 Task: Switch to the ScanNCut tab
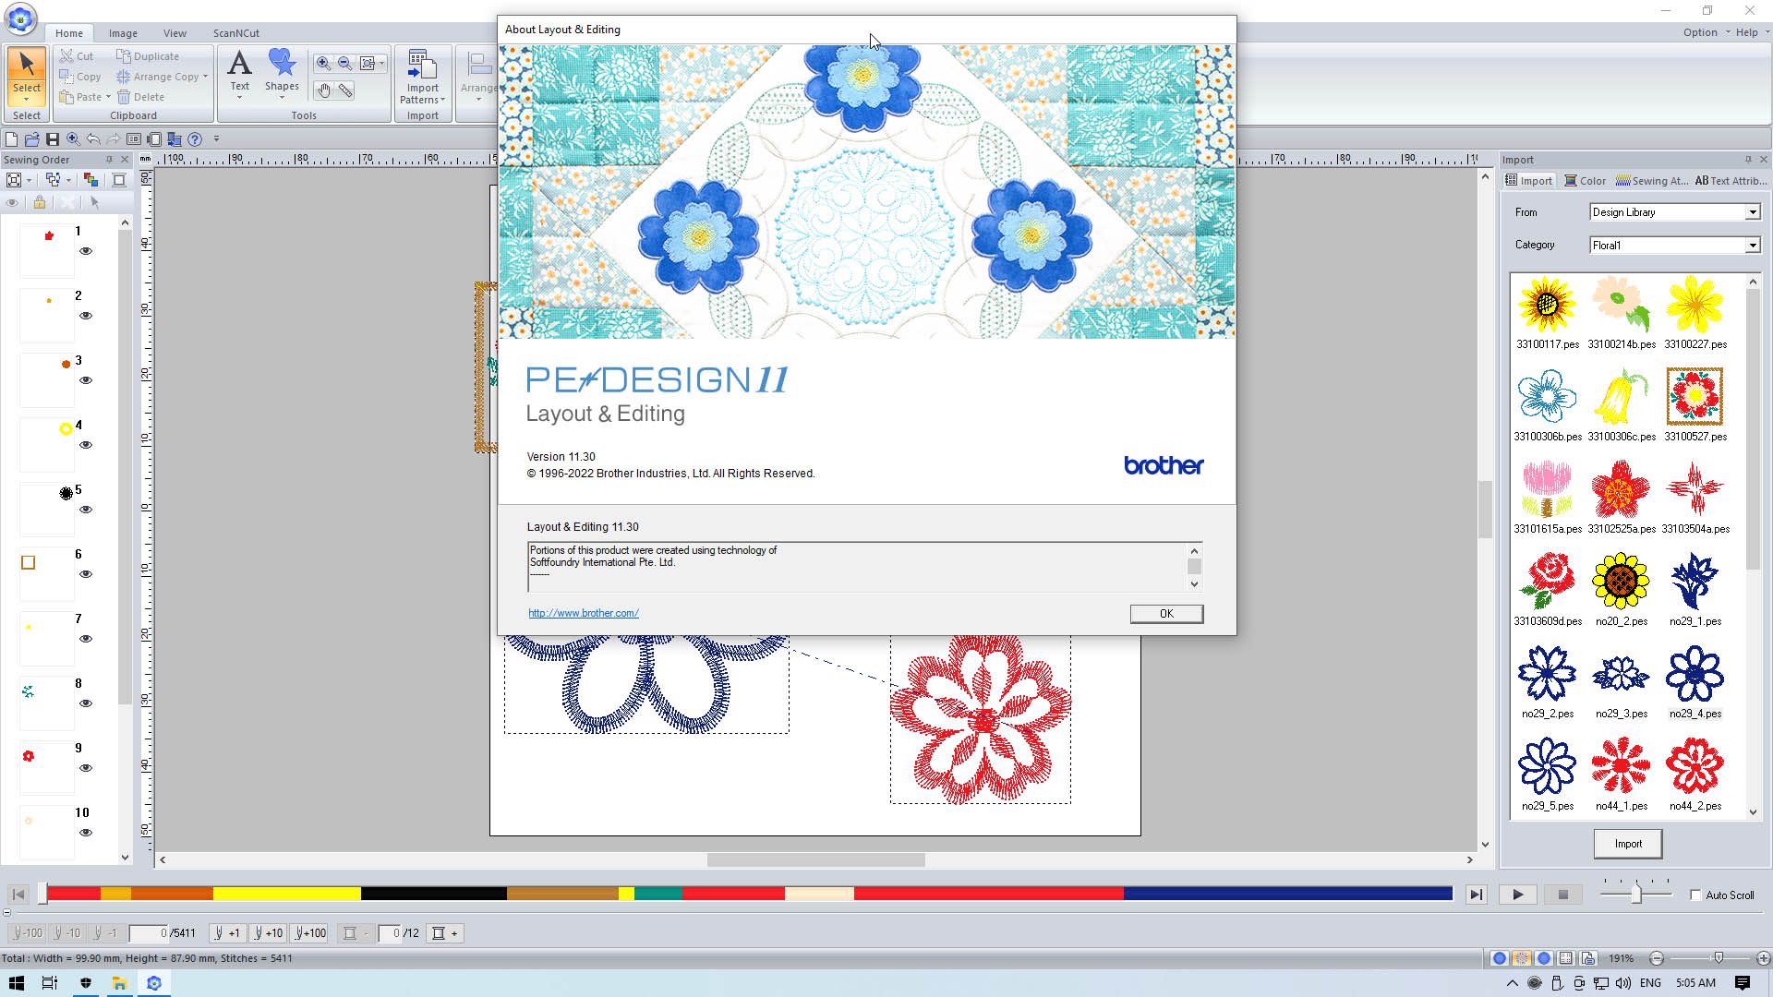(x=235, y=32)
